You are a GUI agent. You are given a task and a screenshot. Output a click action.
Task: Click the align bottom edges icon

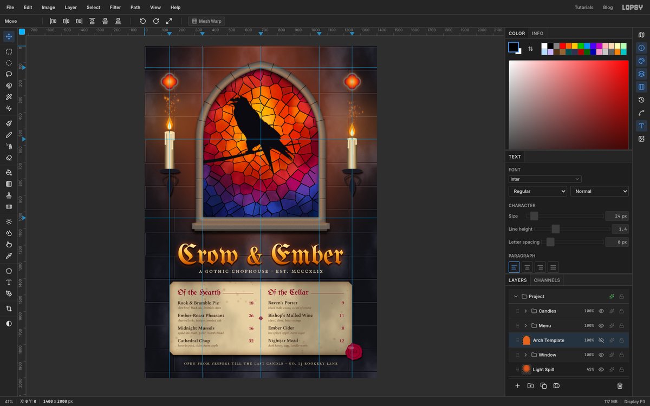[118, 21]
